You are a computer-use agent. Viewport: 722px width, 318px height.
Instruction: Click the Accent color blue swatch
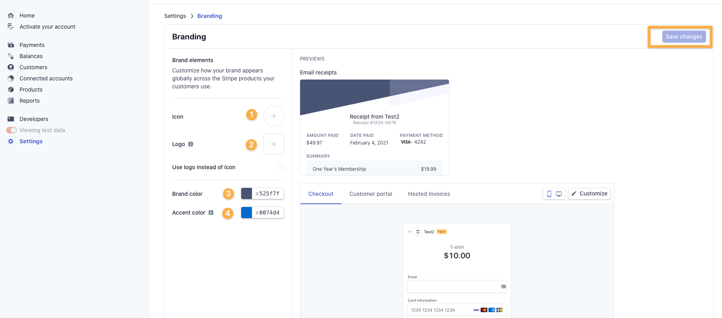point(247,213)
